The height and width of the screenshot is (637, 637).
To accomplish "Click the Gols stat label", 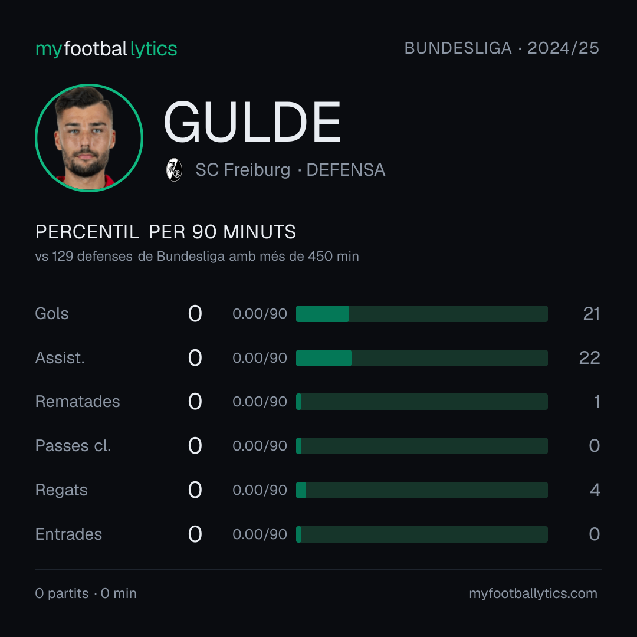I will coord(51,314).
